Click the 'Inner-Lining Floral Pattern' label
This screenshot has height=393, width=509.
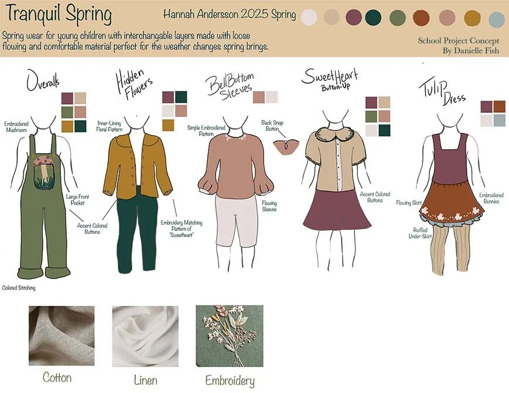[x=110, y=126]
